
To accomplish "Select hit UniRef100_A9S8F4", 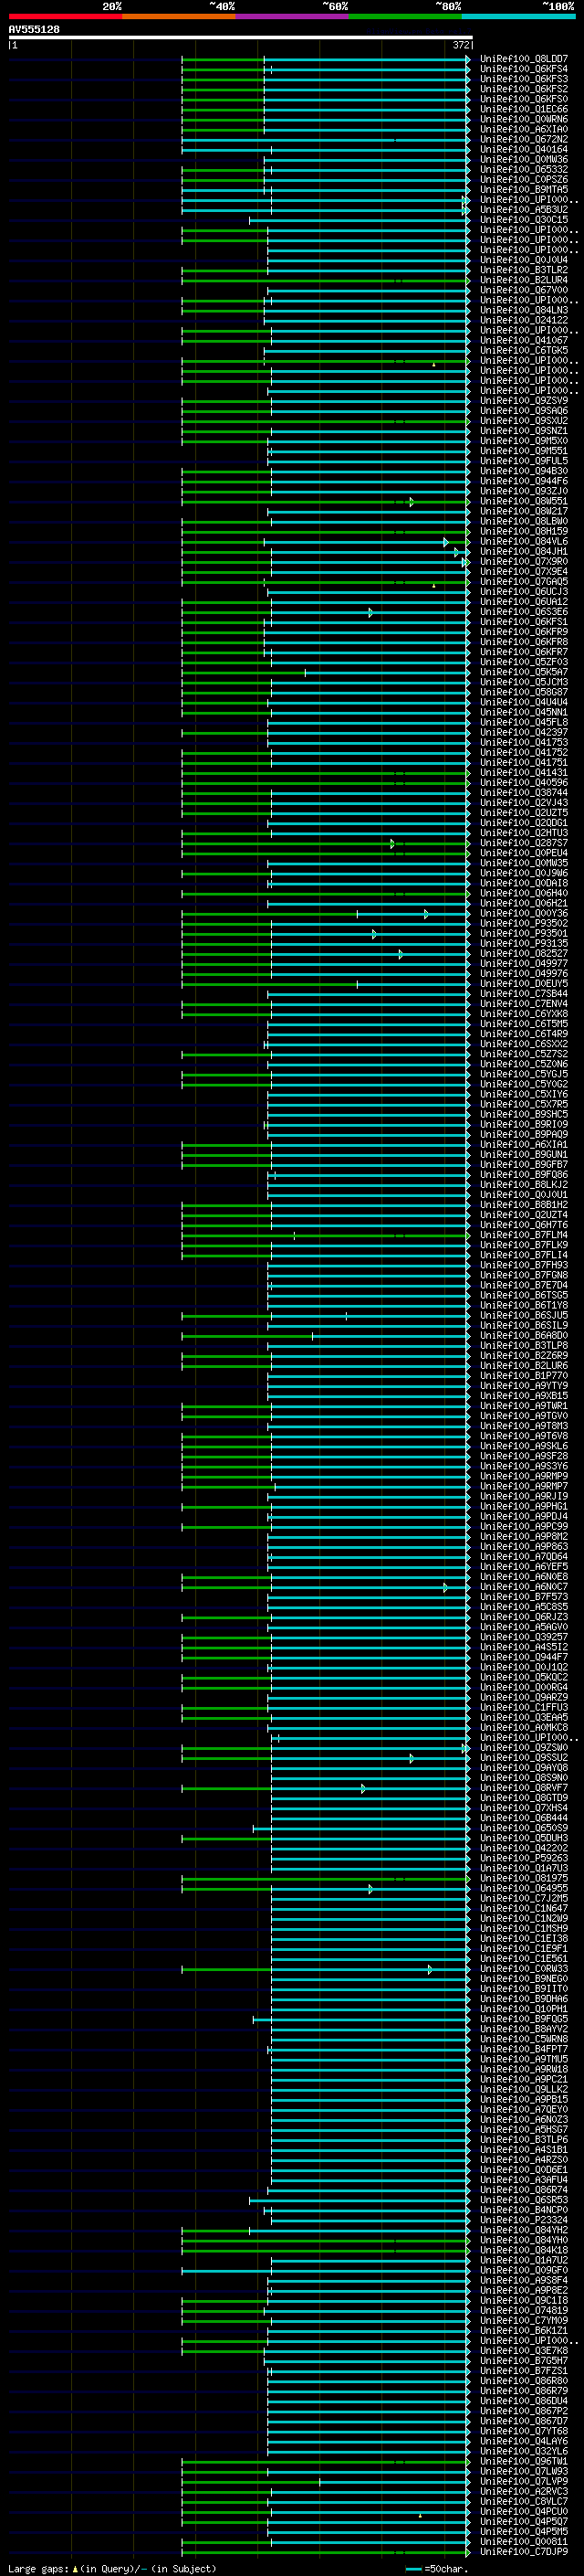I will click(x=524, y=2280).
